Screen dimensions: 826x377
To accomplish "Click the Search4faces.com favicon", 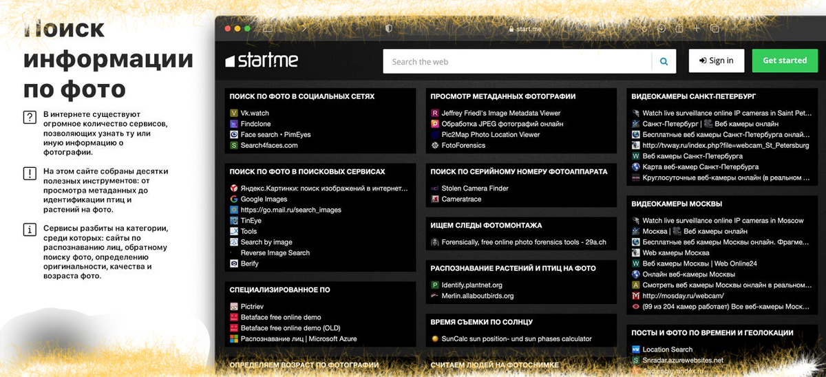I will coord(234,145).
